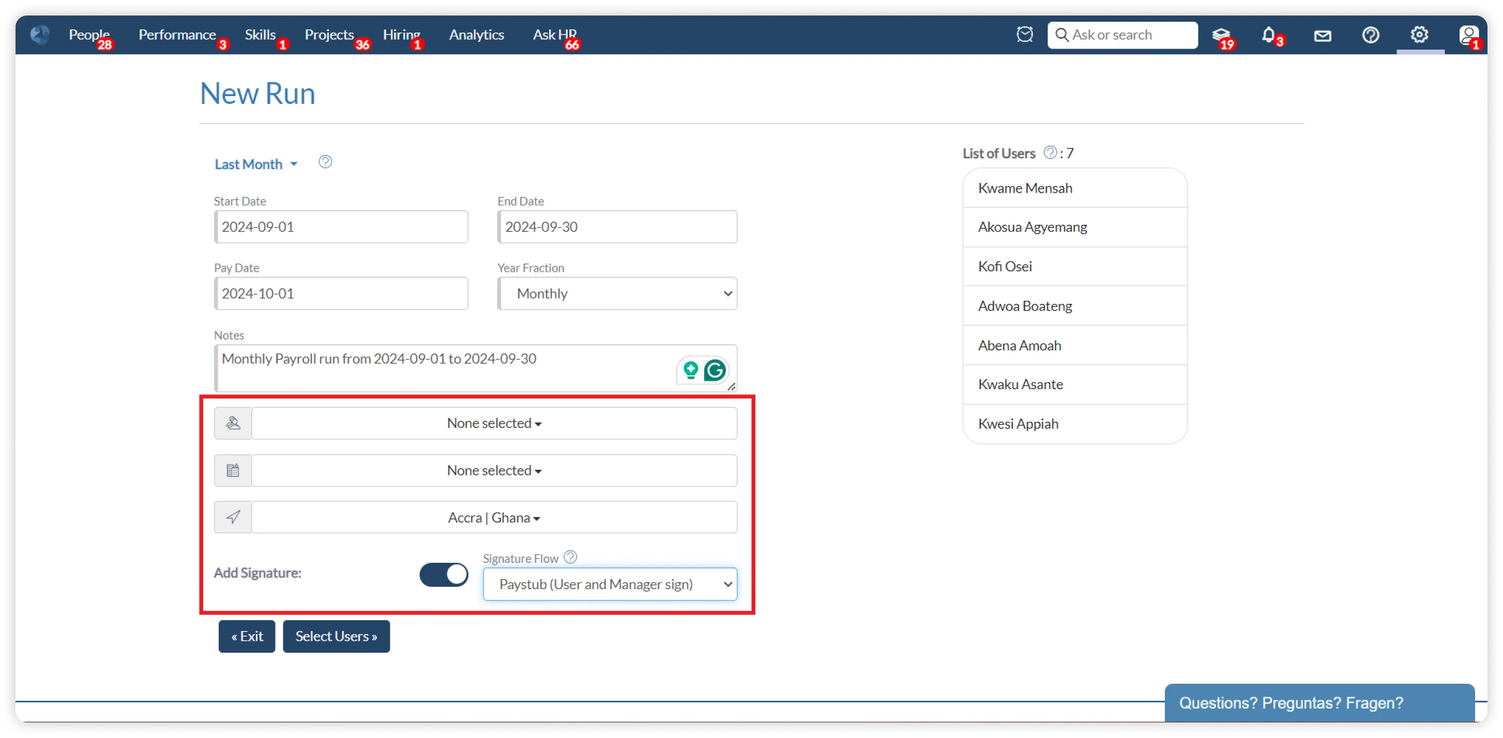Open the Analytics menu item
1503x738 pixels.
(x=476, y=35)
